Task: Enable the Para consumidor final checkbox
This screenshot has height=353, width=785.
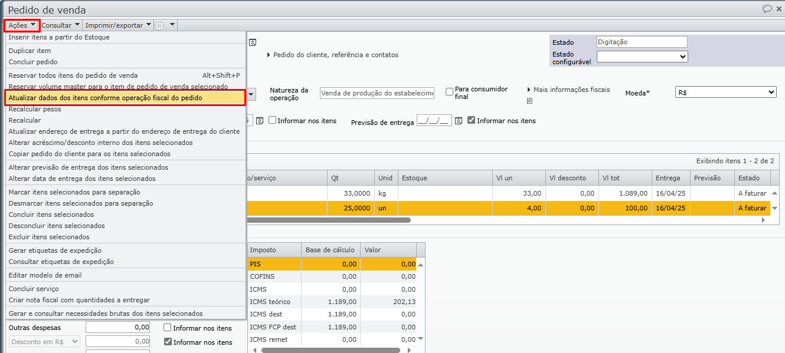Action: (450, 92)
